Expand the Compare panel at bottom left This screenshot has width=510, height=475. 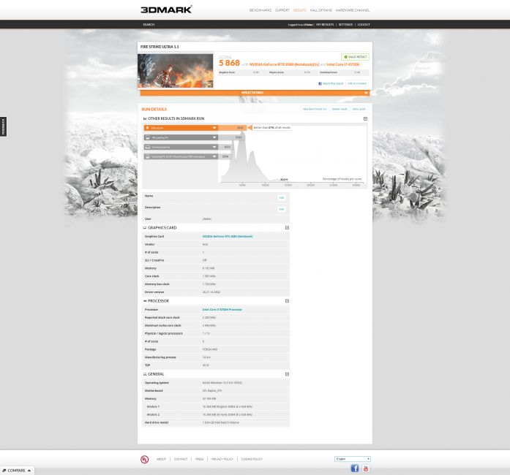tap(16, 471)
